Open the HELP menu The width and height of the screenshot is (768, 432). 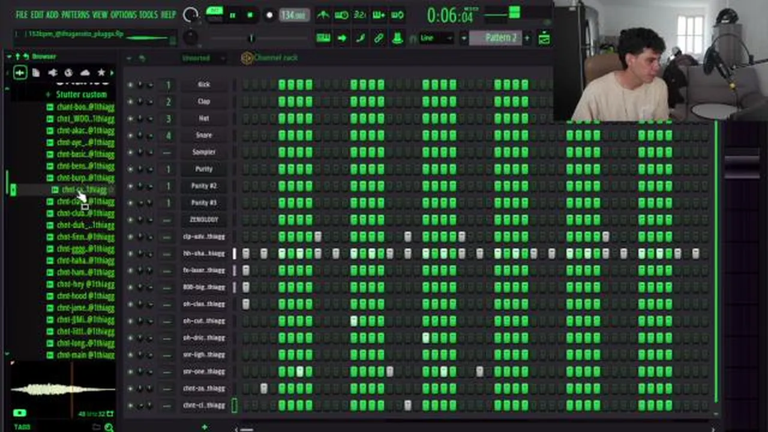point(168,14)
